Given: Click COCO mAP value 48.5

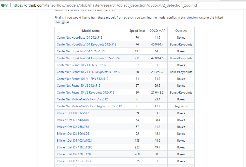Looking at the screenshot, I should 157,141.
